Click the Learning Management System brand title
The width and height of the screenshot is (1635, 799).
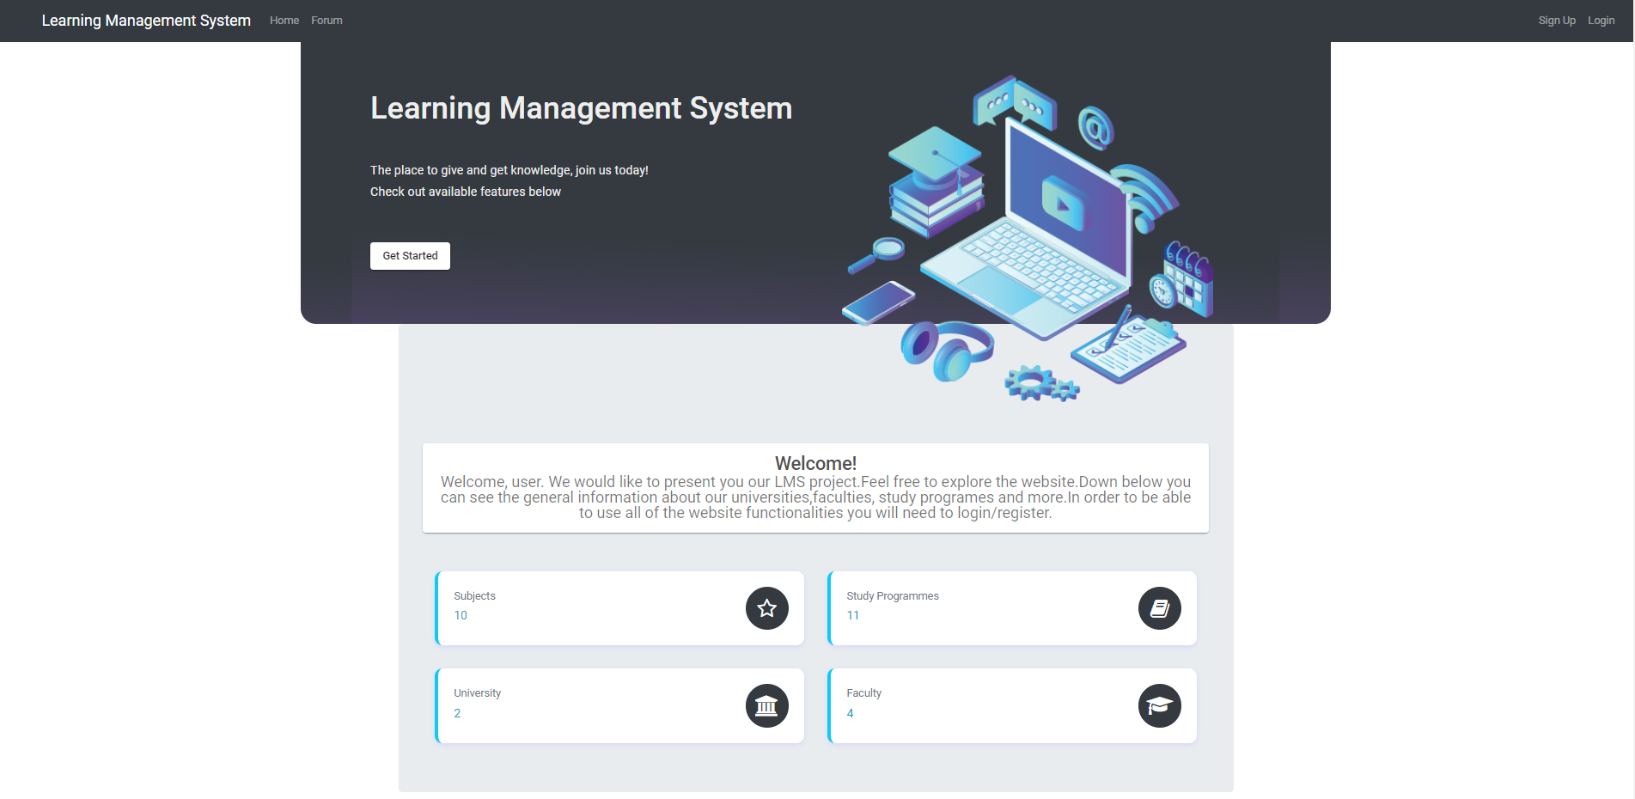(x=145, y=20)
